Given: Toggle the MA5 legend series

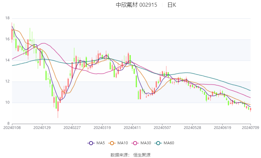Looking at the screenshot, I should coord(96,143).
